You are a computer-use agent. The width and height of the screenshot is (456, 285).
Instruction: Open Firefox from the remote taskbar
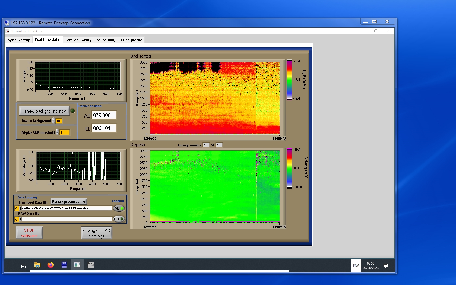pos(51,265)
